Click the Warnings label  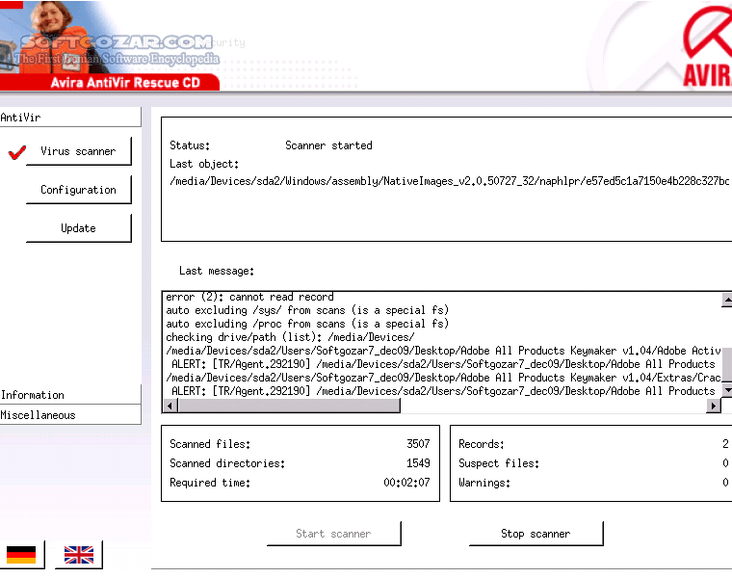pos(484,483)
